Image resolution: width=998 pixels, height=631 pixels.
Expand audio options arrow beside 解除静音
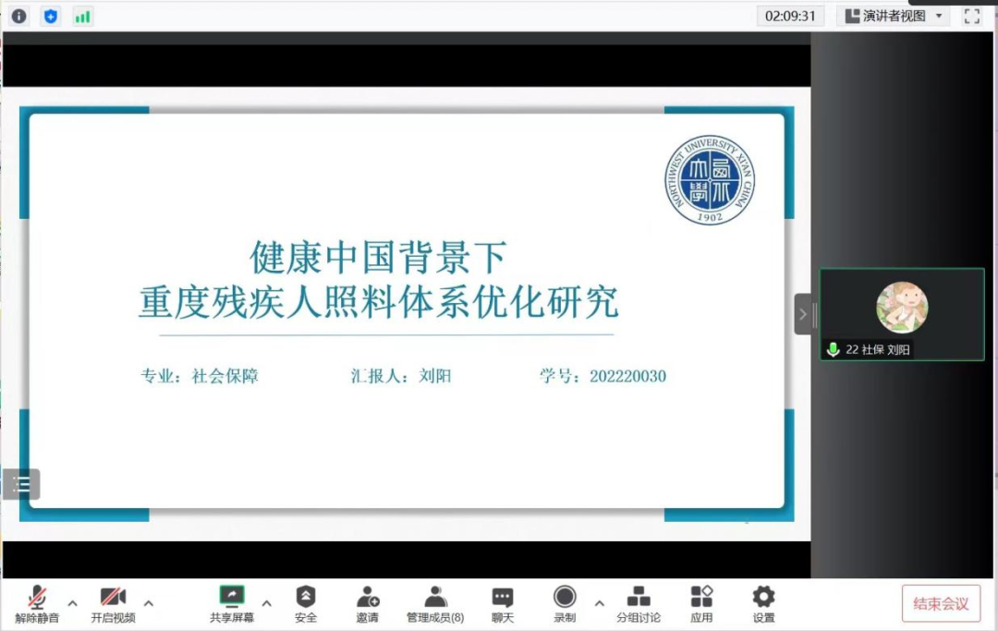click(x=73, y=603)
